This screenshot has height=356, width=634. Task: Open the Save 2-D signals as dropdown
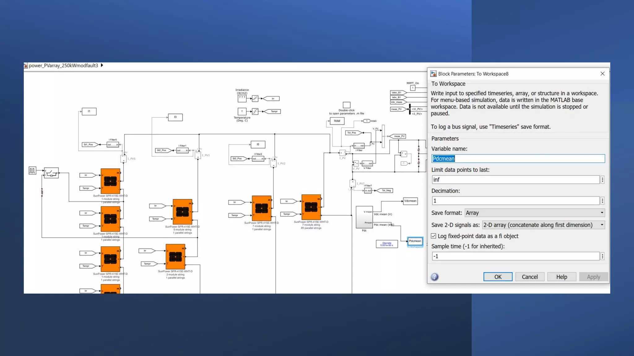[x=543, y=225]
